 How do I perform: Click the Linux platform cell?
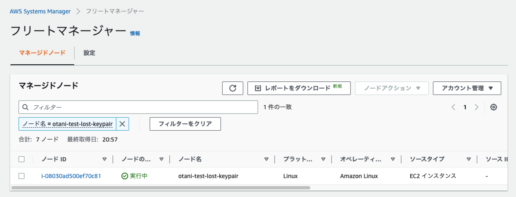click(291, 176)
